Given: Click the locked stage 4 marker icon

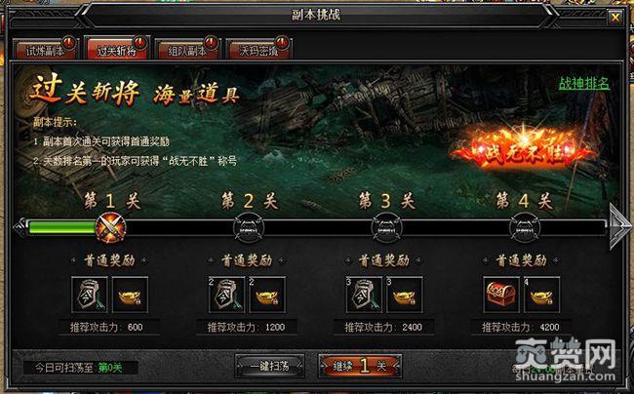Looking at the screenshot, I should tap(524, 228).
